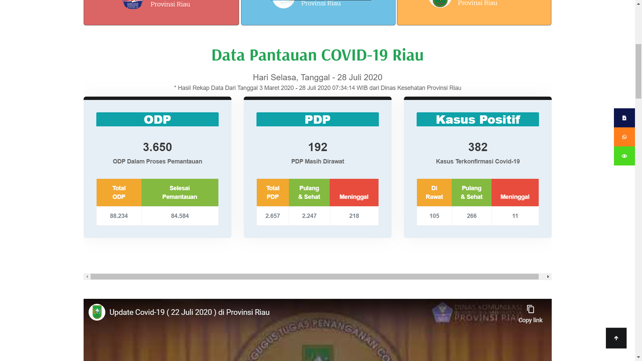Viewport: 642px width, 361px height.
Task: Click the horizontal scrollbar right arrow
Action: click(548, 277)
